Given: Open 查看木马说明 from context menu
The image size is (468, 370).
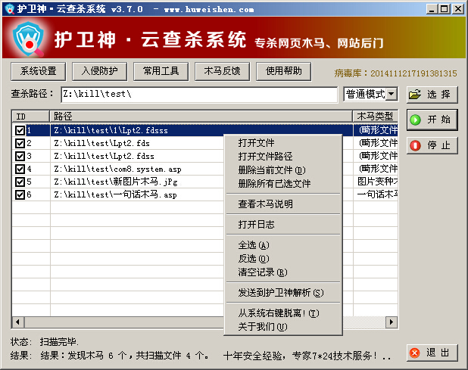Looking at the screenshot, I should 283,204.
